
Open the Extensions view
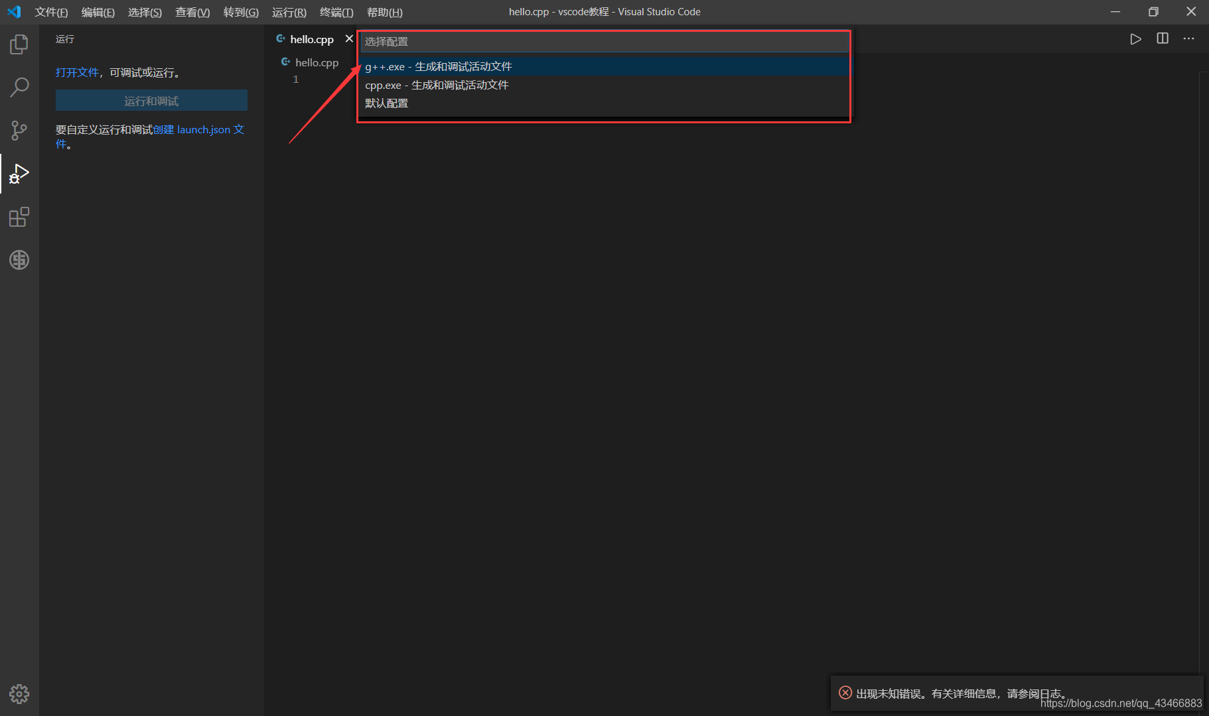pos(19,217)
